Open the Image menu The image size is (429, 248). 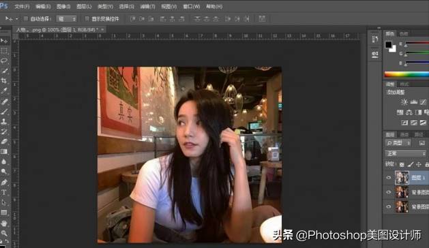click(63, 6)
